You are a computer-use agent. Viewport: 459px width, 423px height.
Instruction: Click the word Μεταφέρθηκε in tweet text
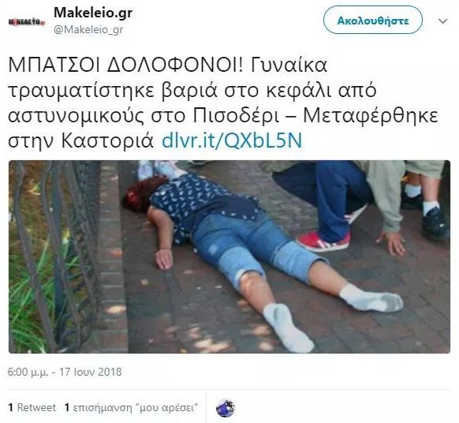tap(371, 116)
